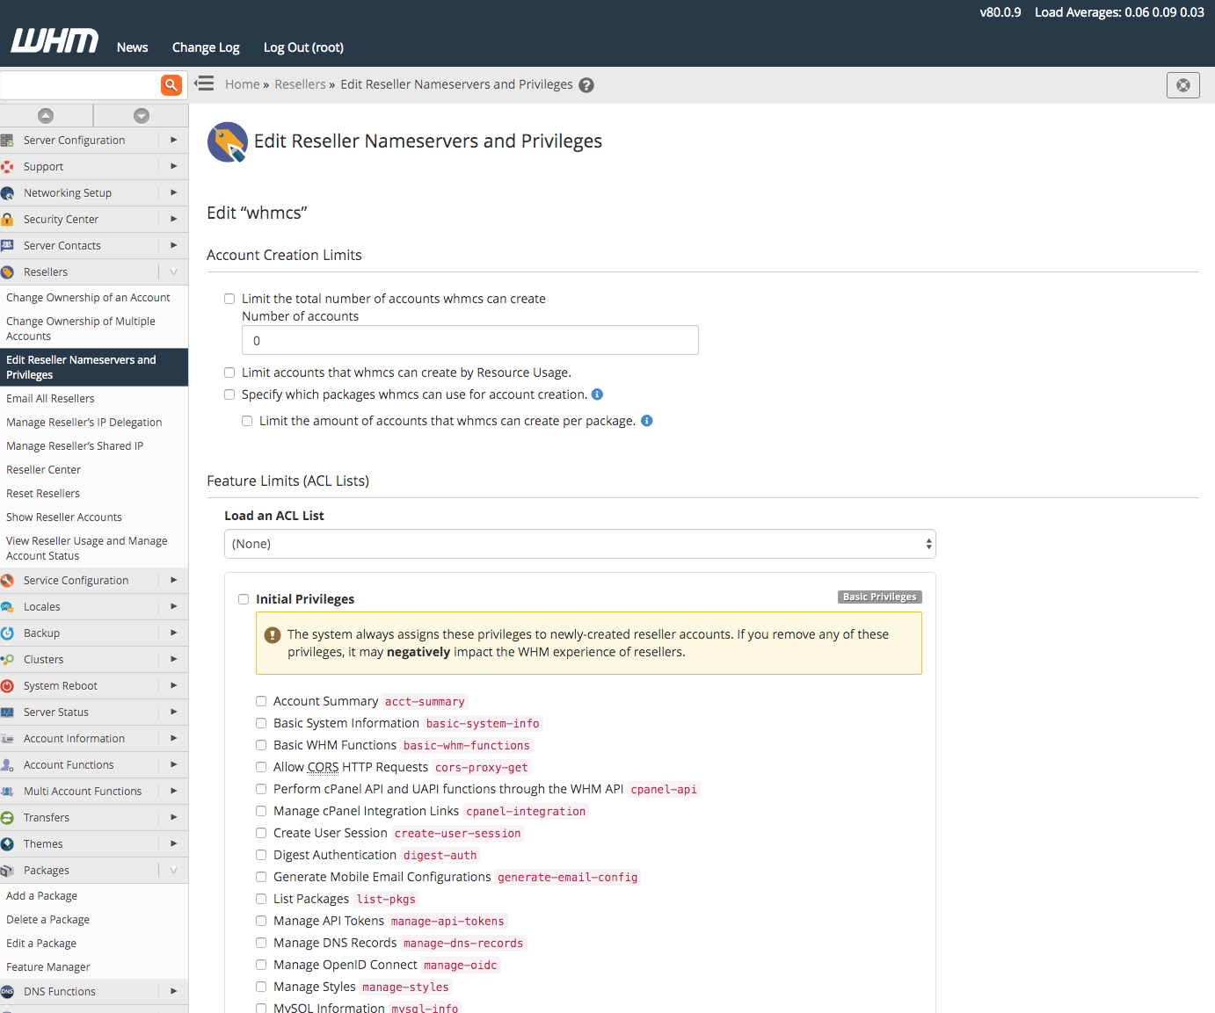The height and width of the screenshot is (1013, 1215).
Task: Open help question mark icon in breadcrumb
Action: coord(586,85)
